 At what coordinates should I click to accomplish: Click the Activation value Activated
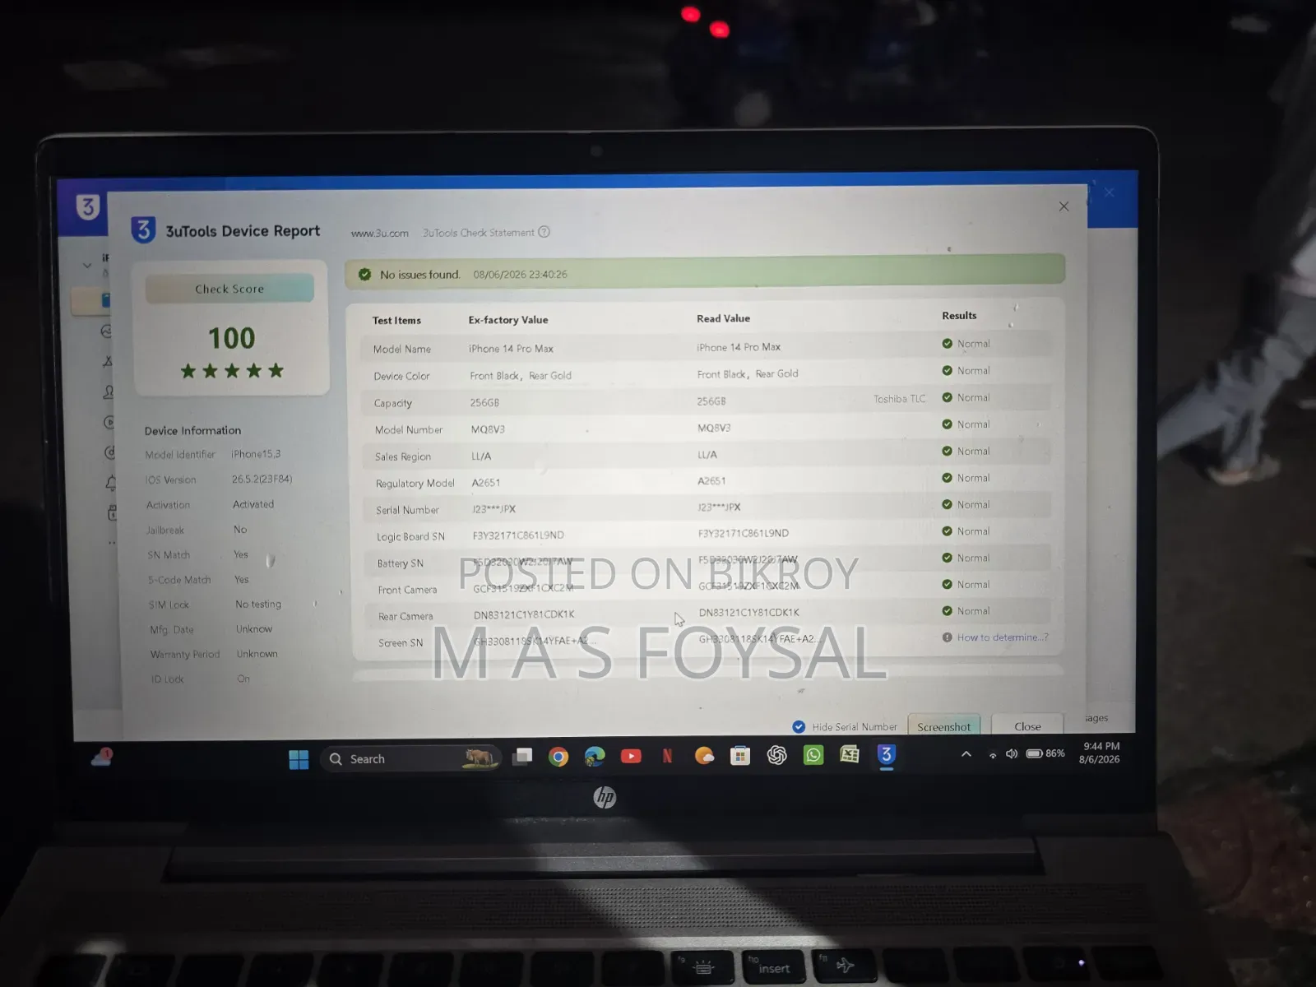[253, 504]
